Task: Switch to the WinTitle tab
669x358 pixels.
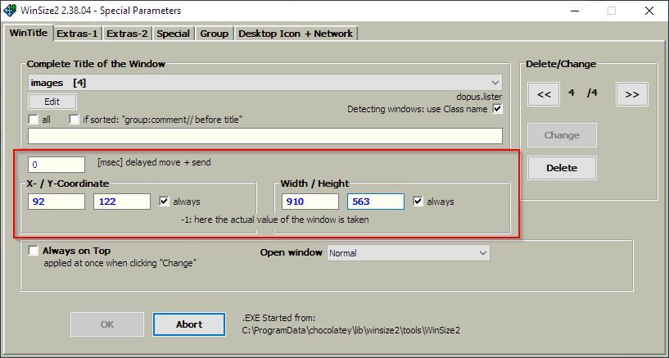Action: pyautogui.click(x=29, y=33)
